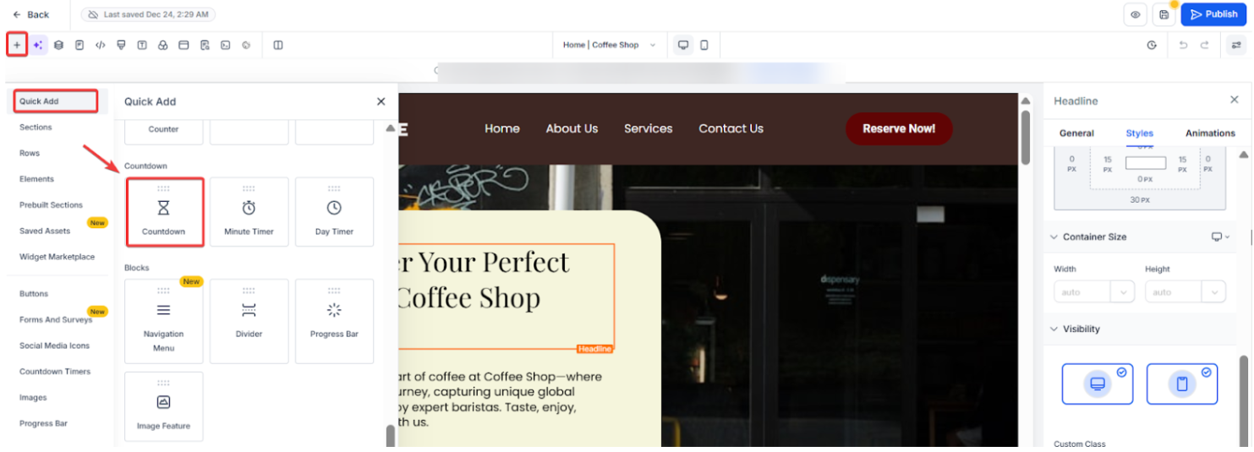Open the settings sliders icon at top right
1254x452 pixels.
[x=1236, y=45]
